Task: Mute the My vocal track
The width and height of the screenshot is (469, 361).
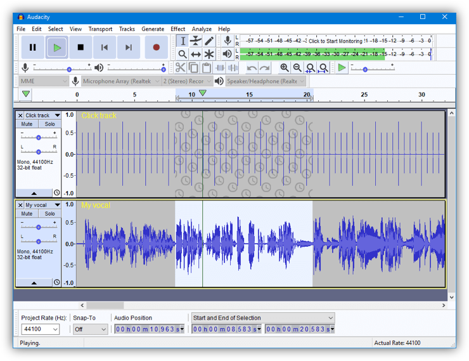Action: click(x=27, y=214)
